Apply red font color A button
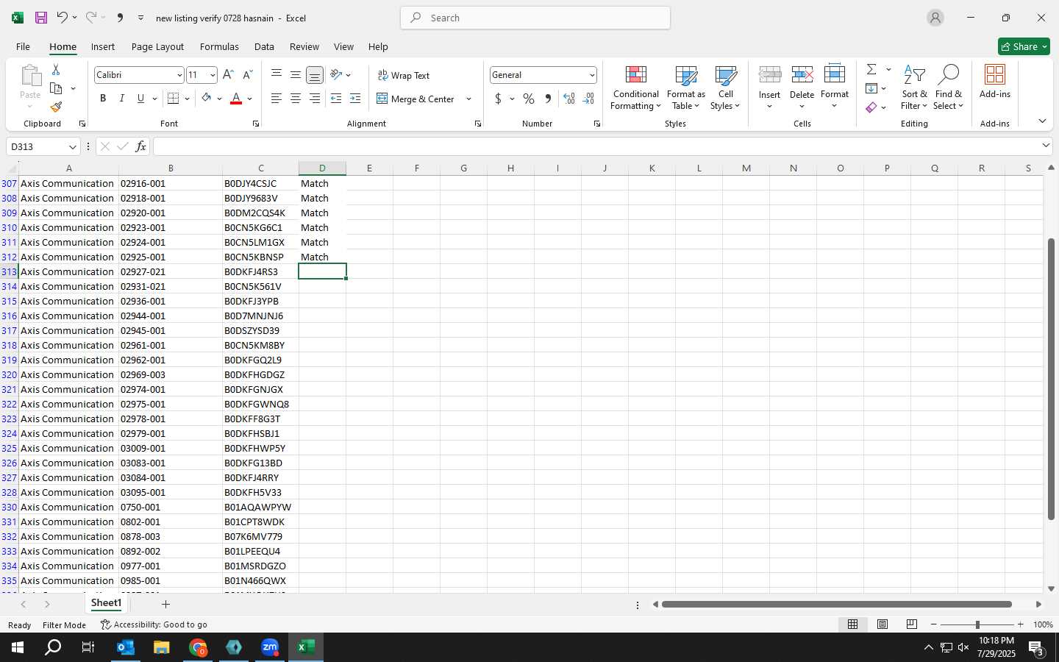The height and width of the screenshot is (662, 1059). pyautogui.click(x=236, y=99)
